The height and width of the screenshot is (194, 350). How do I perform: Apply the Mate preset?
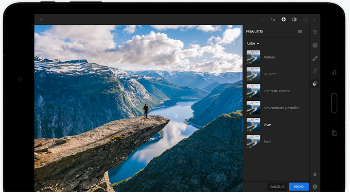(276, 142)
